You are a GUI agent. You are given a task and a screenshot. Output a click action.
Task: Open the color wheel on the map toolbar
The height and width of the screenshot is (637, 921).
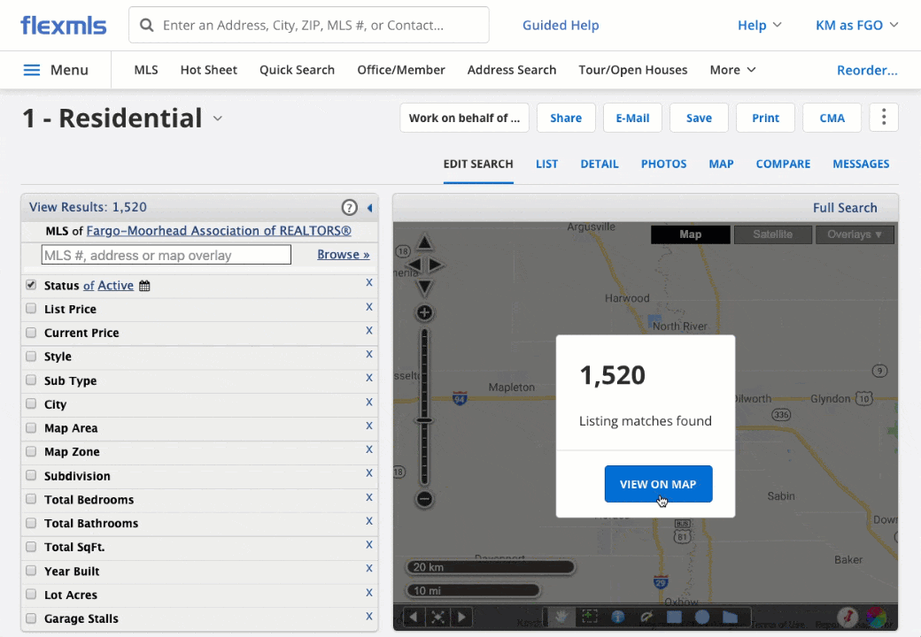878,617
